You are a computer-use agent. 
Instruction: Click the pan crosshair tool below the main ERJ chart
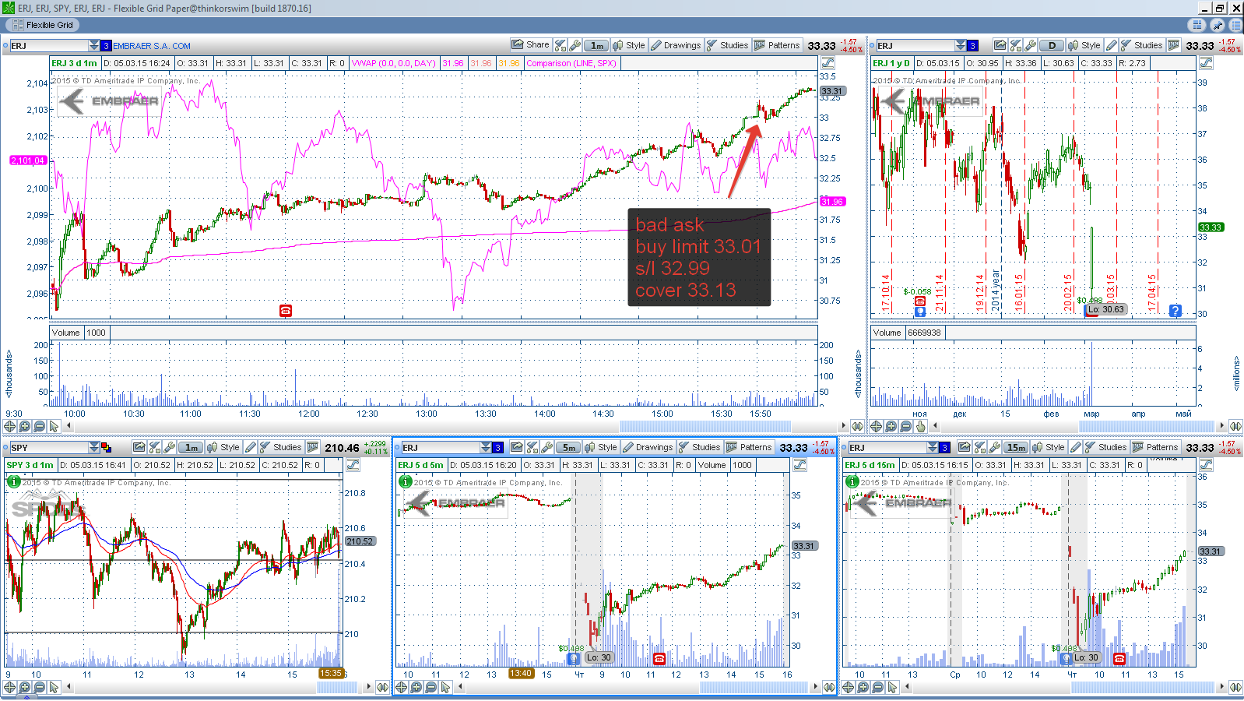[x=10, y=426]
